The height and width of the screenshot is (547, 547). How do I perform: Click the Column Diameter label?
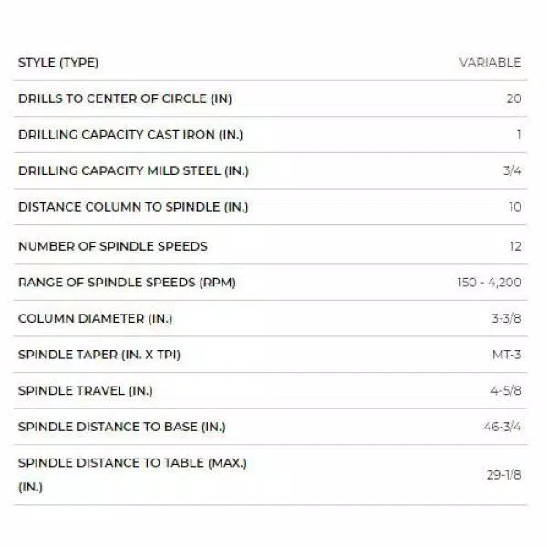pyautogui.click(x=96, y=318)
